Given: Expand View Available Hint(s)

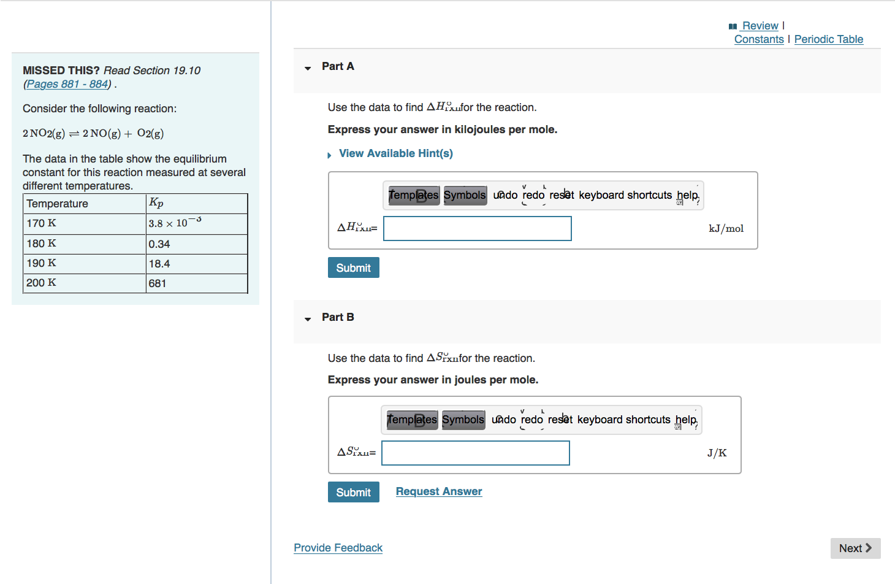Looking at the screenshot, I should (x=395, y=153).
